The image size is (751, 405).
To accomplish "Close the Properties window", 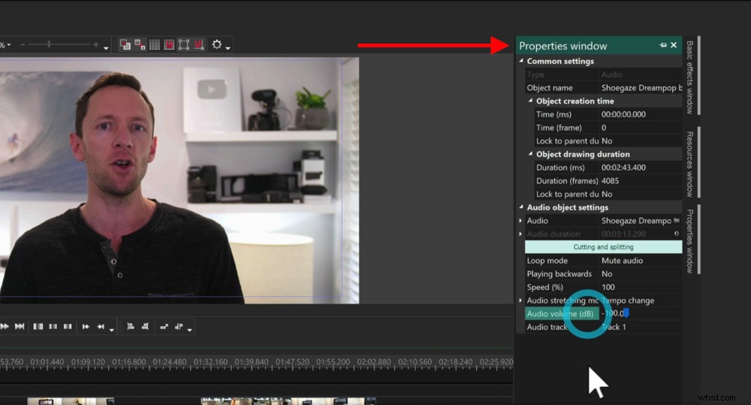I will [x=674, y=45].
